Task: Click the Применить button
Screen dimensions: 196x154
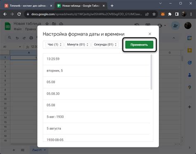Action: (139, 45)
